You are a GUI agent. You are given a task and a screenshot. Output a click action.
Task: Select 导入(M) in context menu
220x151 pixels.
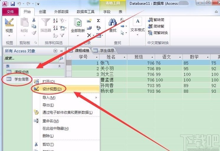(66, 97)
